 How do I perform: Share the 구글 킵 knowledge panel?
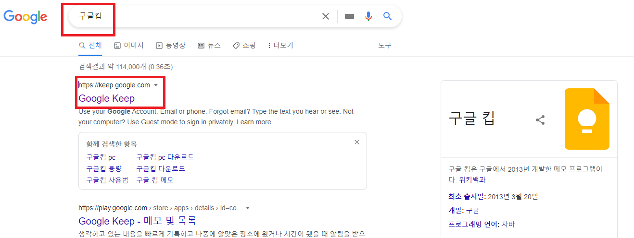[540, 120]
